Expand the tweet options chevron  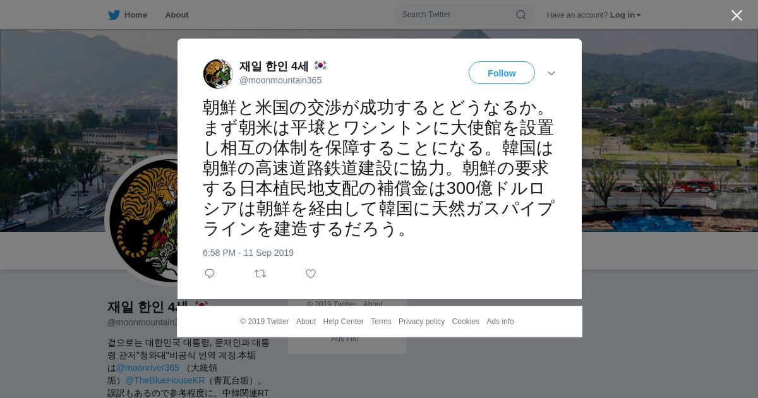click(x=551, y=73)
